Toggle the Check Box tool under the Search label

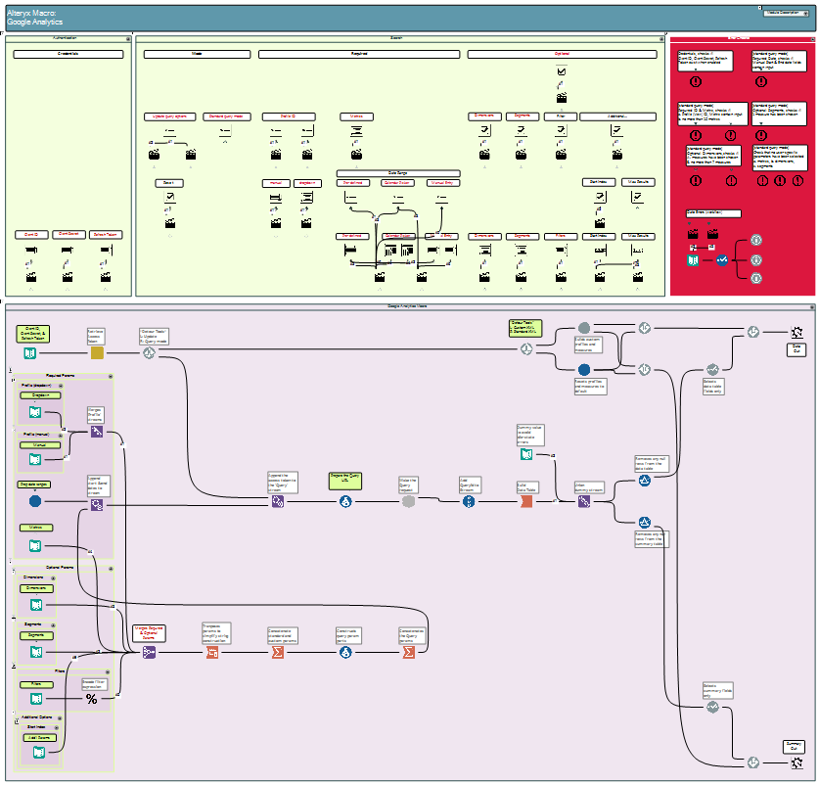coord(169,197)
